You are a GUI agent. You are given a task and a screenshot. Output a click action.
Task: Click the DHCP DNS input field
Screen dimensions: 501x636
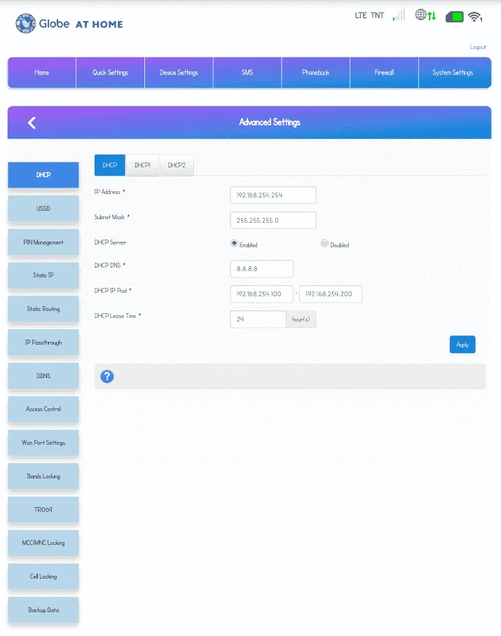(261, 268)
